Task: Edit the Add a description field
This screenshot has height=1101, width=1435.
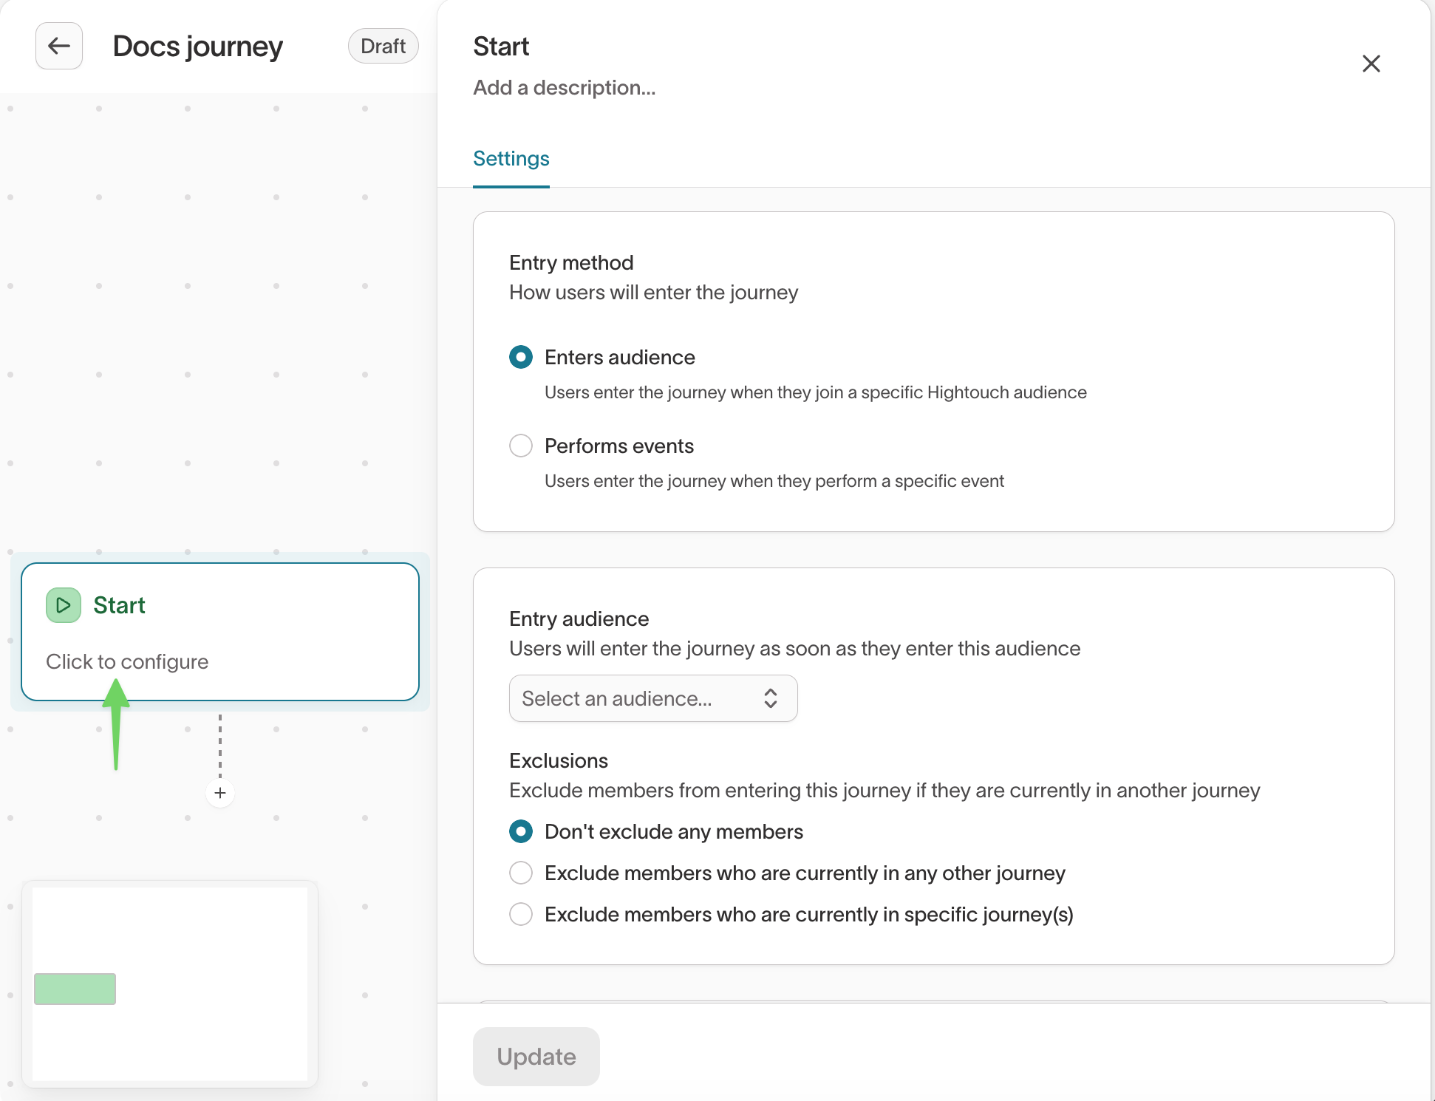Action: 565,88
